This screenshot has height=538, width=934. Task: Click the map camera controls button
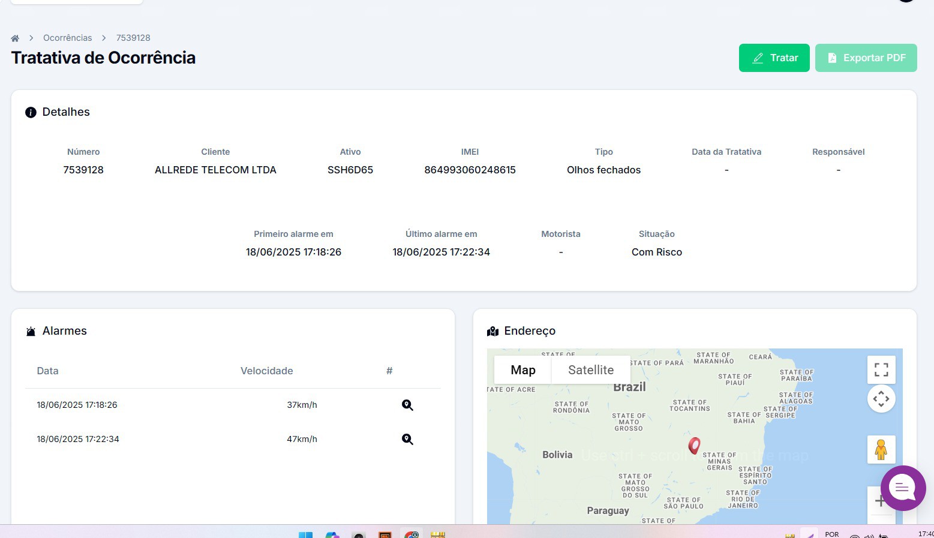pos(881,399)
